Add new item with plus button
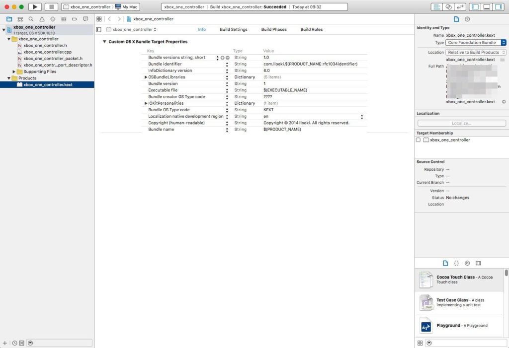This screenshot has width=509, height=348. point(5,343)
